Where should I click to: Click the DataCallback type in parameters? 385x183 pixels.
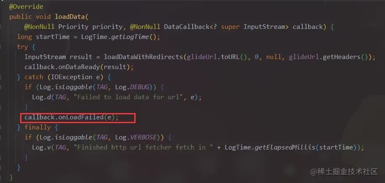tap(186, 27)
